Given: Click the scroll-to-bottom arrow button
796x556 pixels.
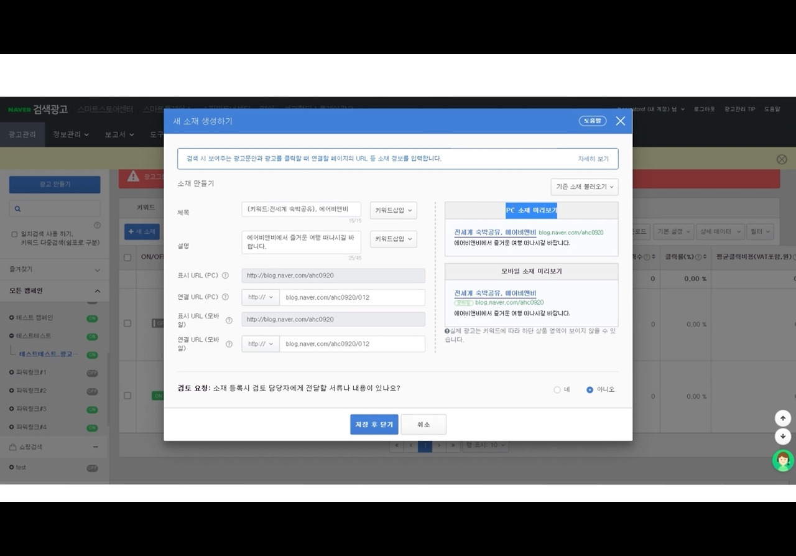Looking at the screenshot, I should (x=783, y=436).
